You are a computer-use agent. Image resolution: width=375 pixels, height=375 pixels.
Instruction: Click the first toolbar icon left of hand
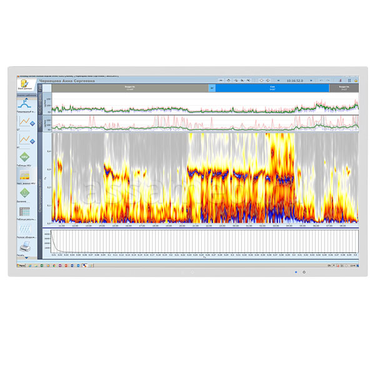tap(221, 81)
